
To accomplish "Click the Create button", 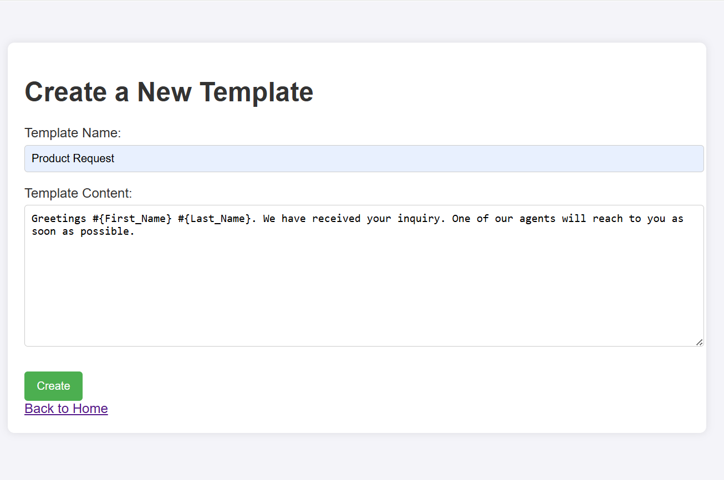I will [53, 386].
